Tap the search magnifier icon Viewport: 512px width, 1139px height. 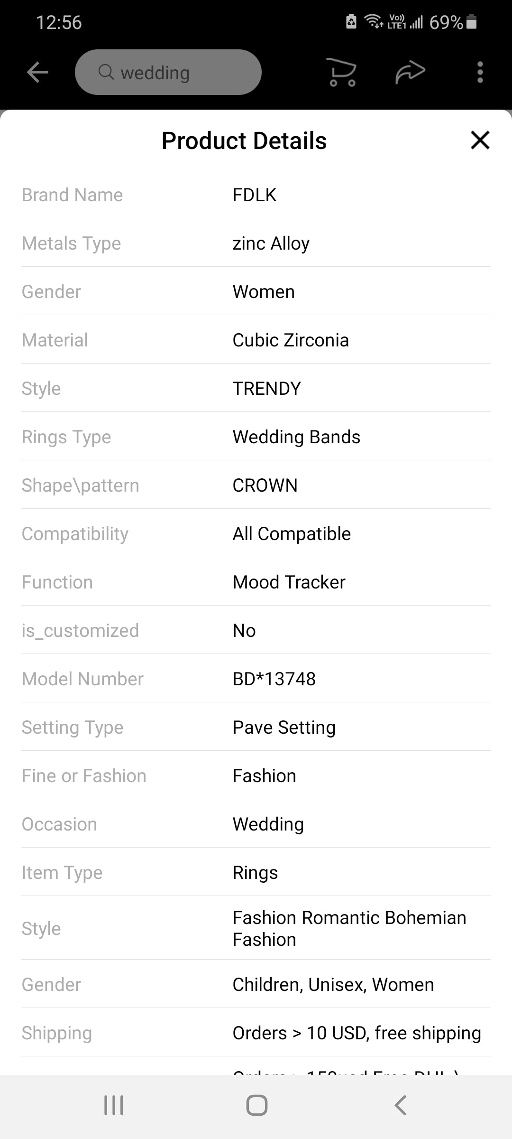click(106, 72)
